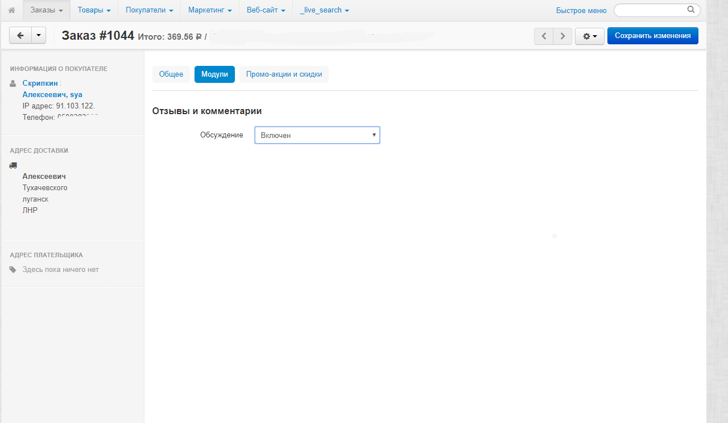Go to next order with right chevron
This screenshot has width=728, height=423.
point(562,36)
